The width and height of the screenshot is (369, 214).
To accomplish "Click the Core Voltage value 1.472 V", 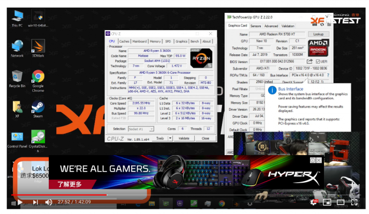I will pyautogui.click(x=176, y=66).
